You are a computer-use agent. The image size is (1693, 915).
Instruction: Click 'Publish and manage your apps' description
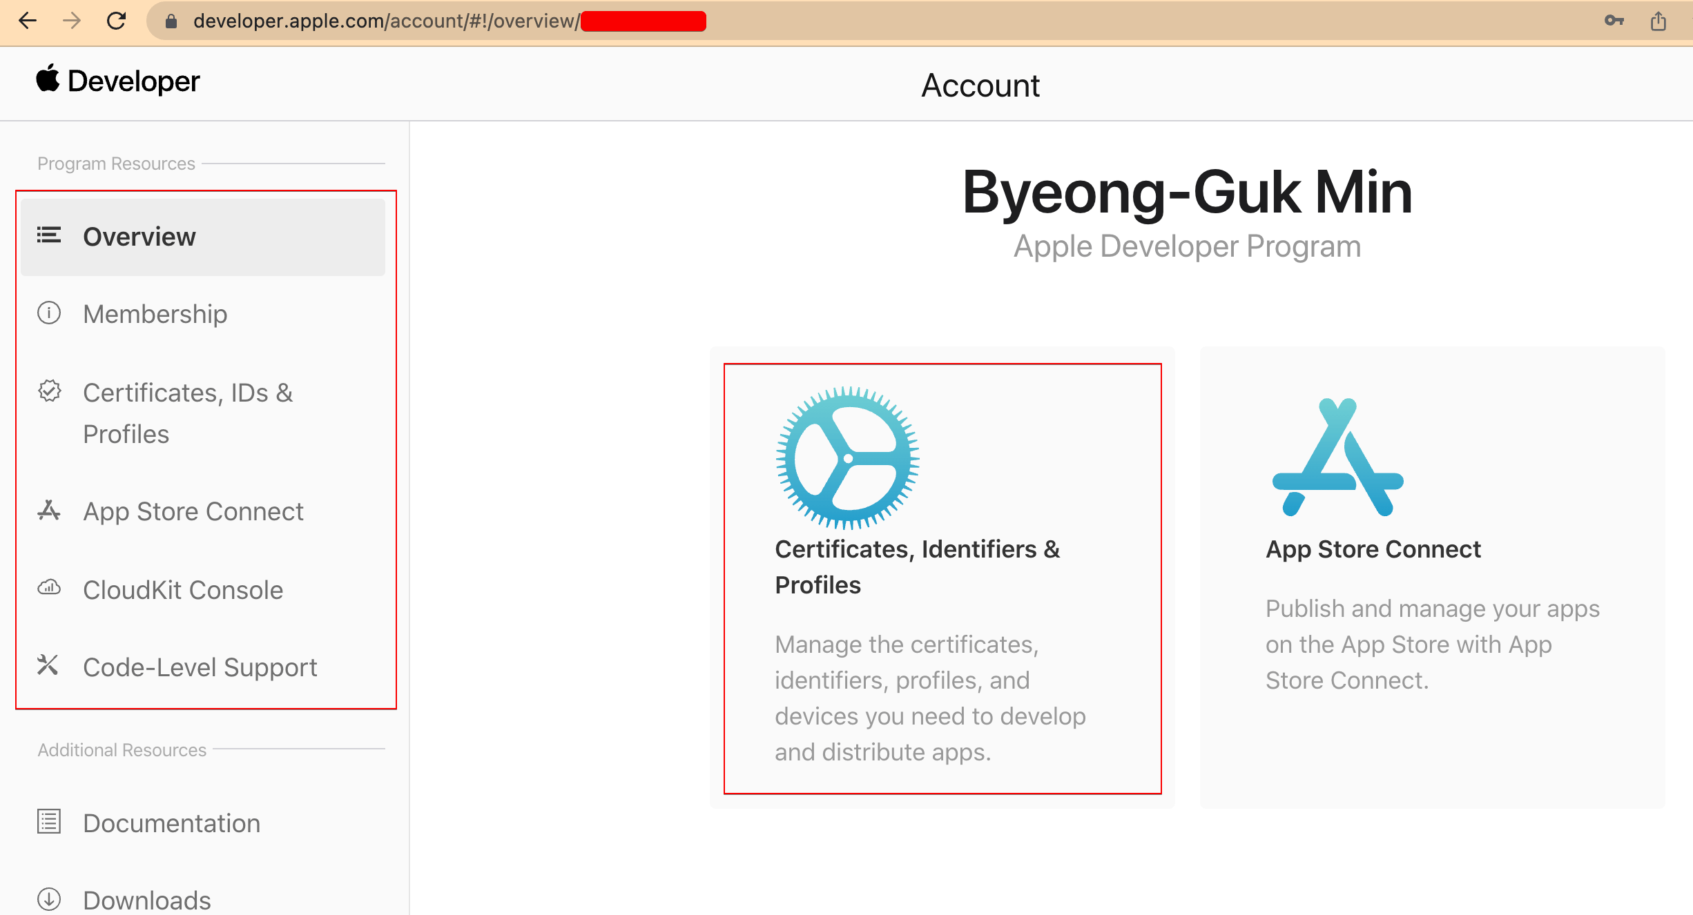point(1432,644)
